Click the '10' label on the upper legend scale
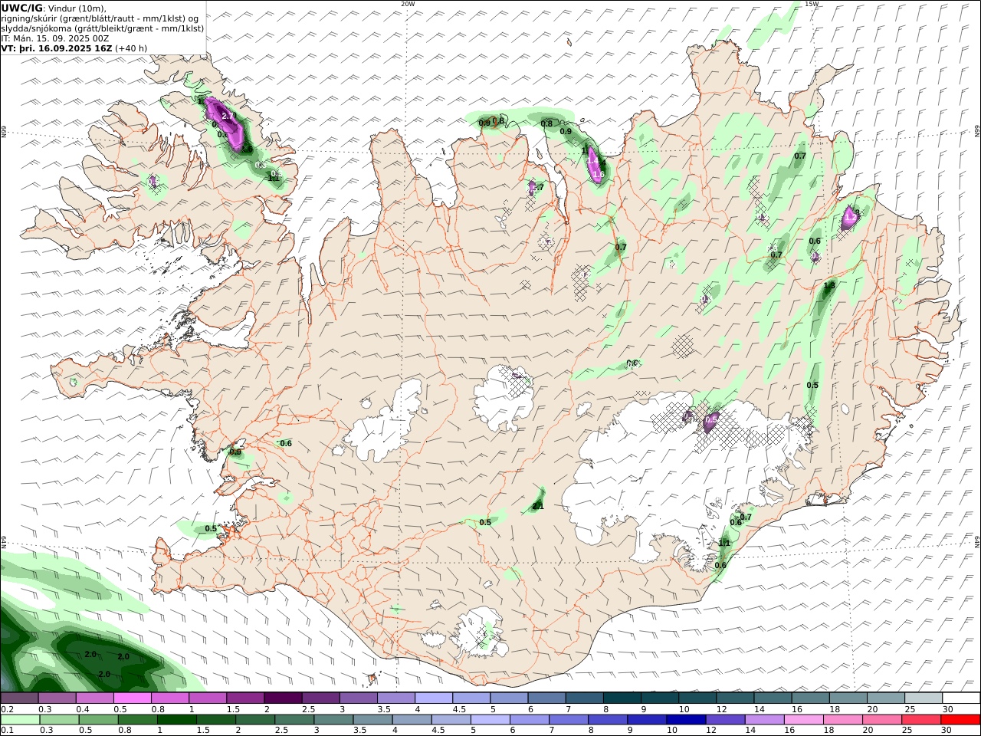981x736 pixels. [684, 710]
